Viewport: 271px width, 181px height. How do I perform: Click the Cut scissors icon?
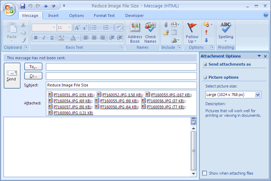point(23,25)
